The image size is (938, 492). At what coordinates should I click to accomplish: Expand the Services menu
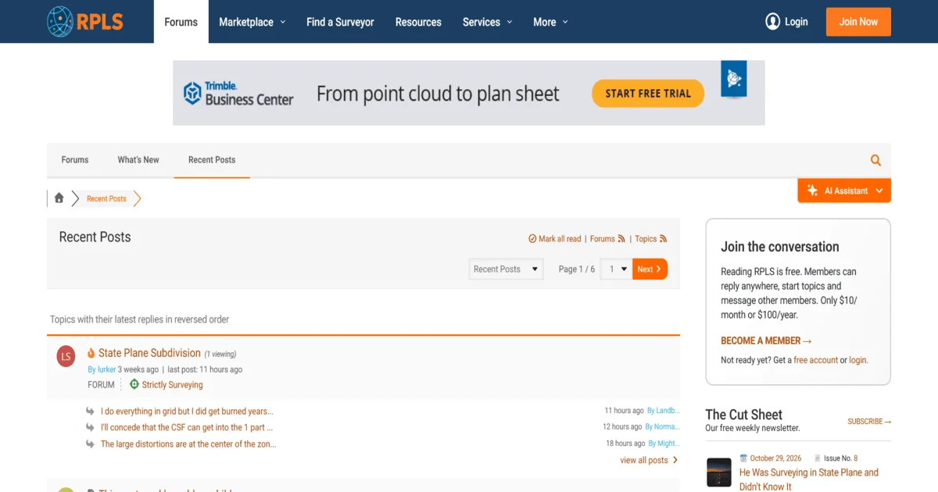tap(487, 22)
